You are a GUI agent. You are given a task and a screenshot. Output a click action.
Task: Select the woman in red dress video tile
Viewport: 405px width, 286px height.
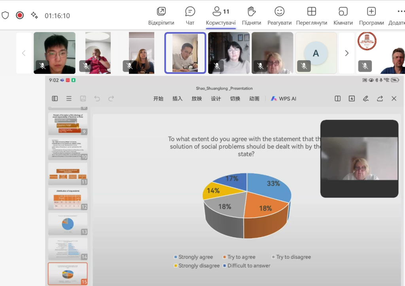(x=98, y=53)
